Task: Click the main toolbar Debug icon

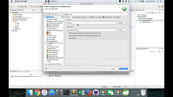Action: tap(19, 7)
